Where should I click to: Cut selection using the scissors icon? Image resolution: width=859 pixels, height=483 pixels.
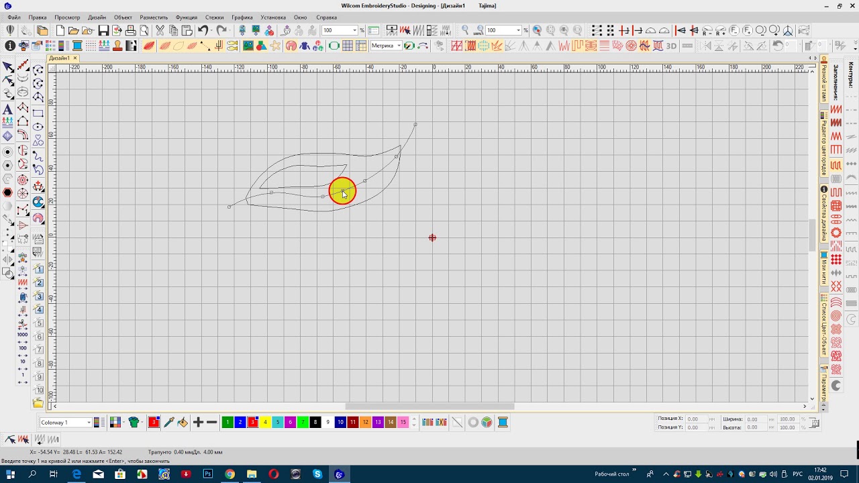[x=160, y=31]
